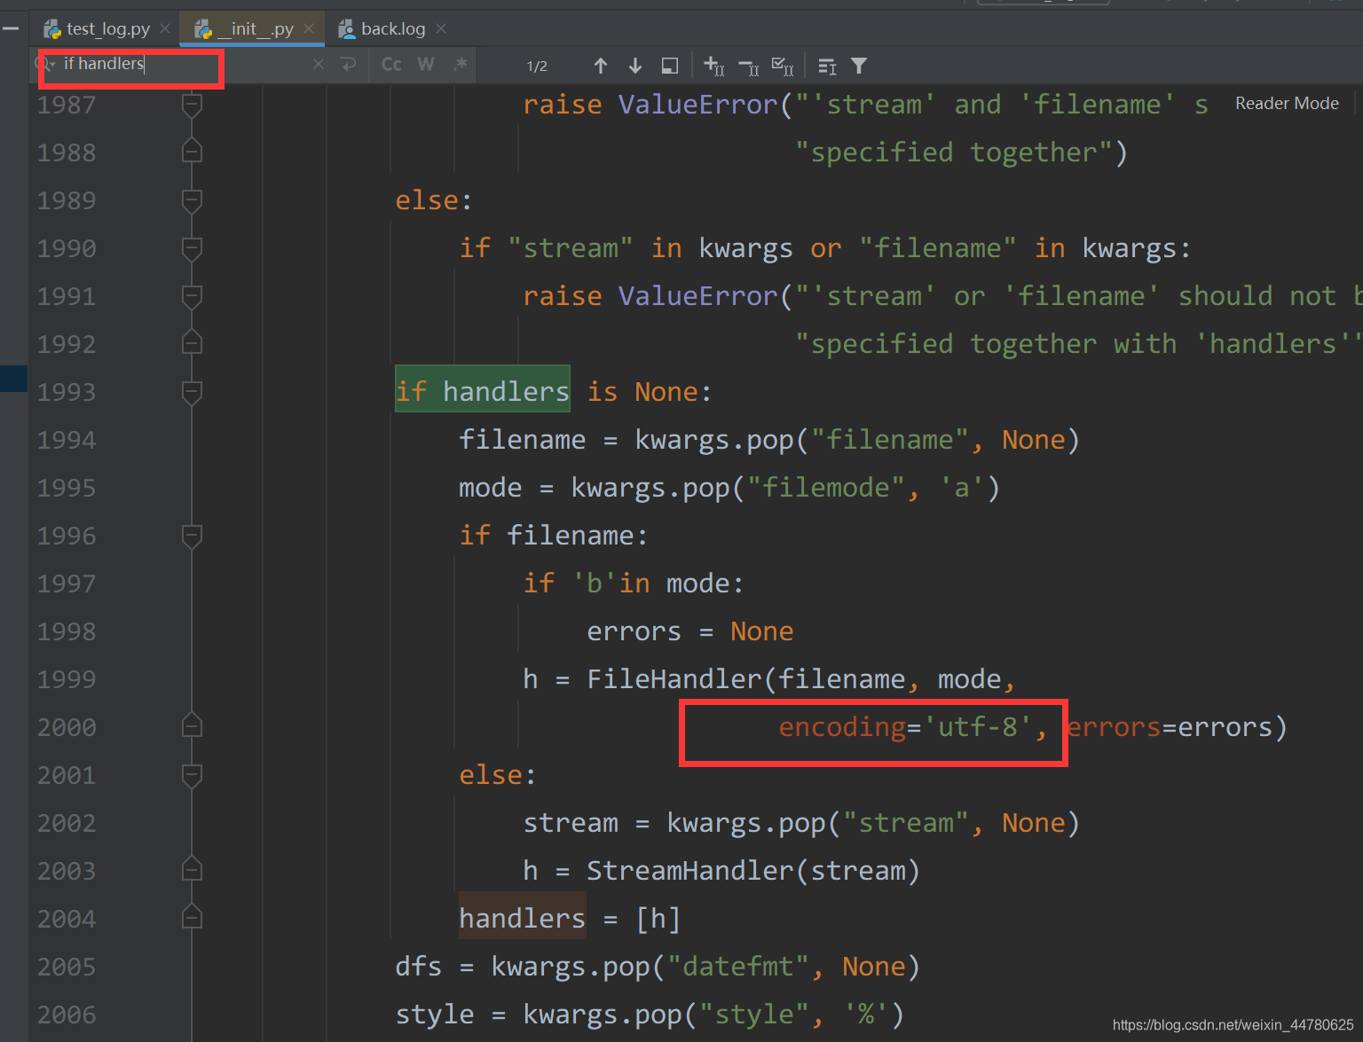
Task: Toggle match case in the search bar
Action: coord(390,64)
